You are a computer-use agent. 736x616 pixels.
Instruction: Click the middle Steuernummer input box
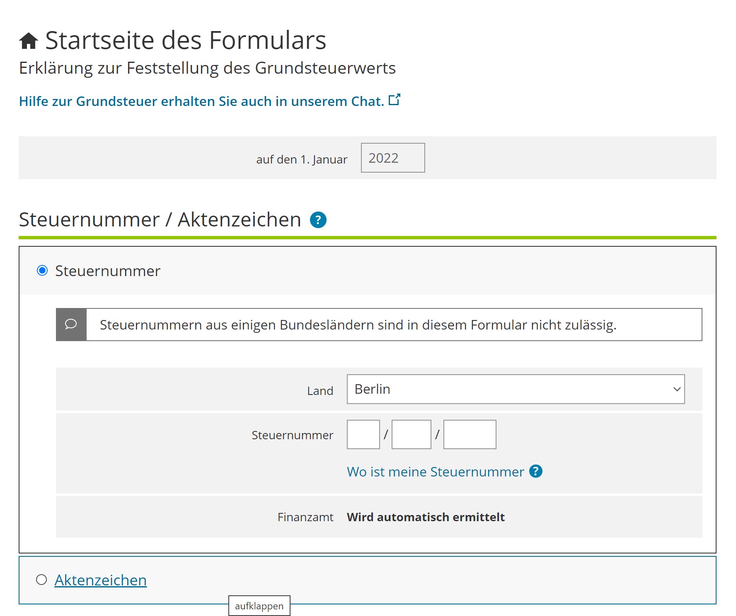[x=411, y=434]
